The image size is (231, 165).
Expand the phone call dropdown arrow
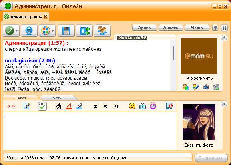[17, 31]
